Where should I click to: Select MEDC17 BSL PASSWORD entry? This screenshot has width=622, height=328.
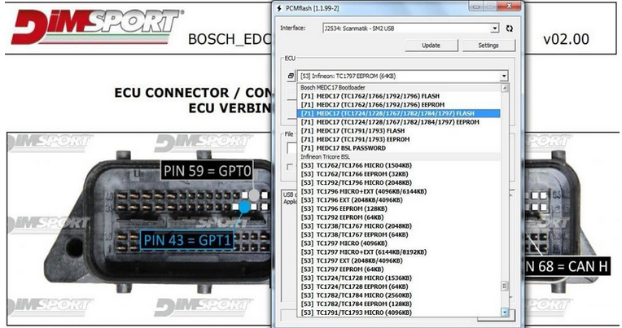click(x=398, y=148)
